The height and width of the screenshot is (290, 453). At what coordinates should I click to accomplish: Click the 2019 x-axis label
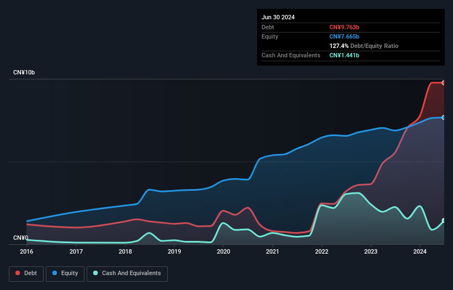click(x=174, y=251)
